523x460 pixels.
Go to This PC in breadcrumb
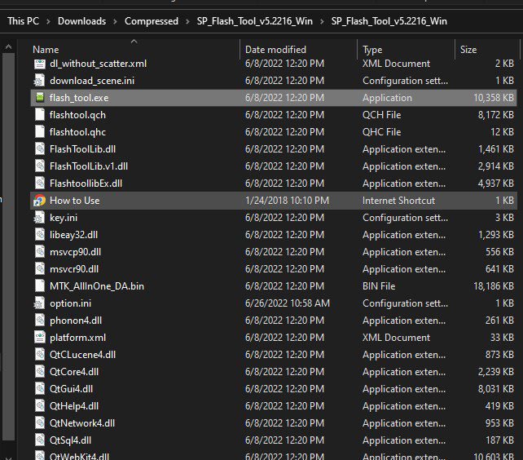[24, 21]
